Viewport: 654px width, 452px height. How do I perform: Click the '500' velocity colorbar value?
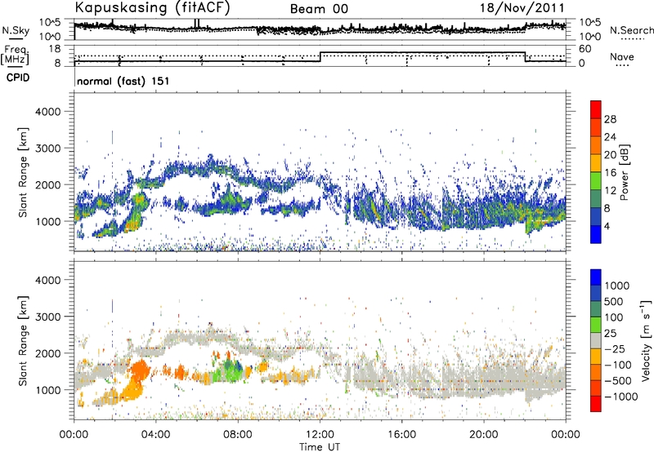point(614,301)
